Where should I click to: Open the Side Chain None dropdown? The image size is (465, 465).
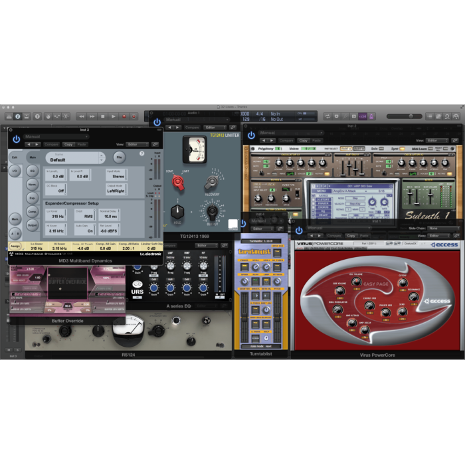pyautogui.click(x=443, y=229)
